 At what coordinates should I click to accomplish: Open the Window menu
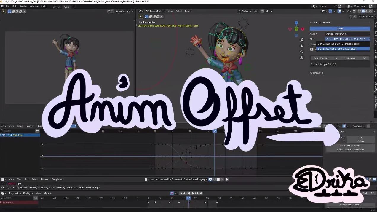(34, 6)
